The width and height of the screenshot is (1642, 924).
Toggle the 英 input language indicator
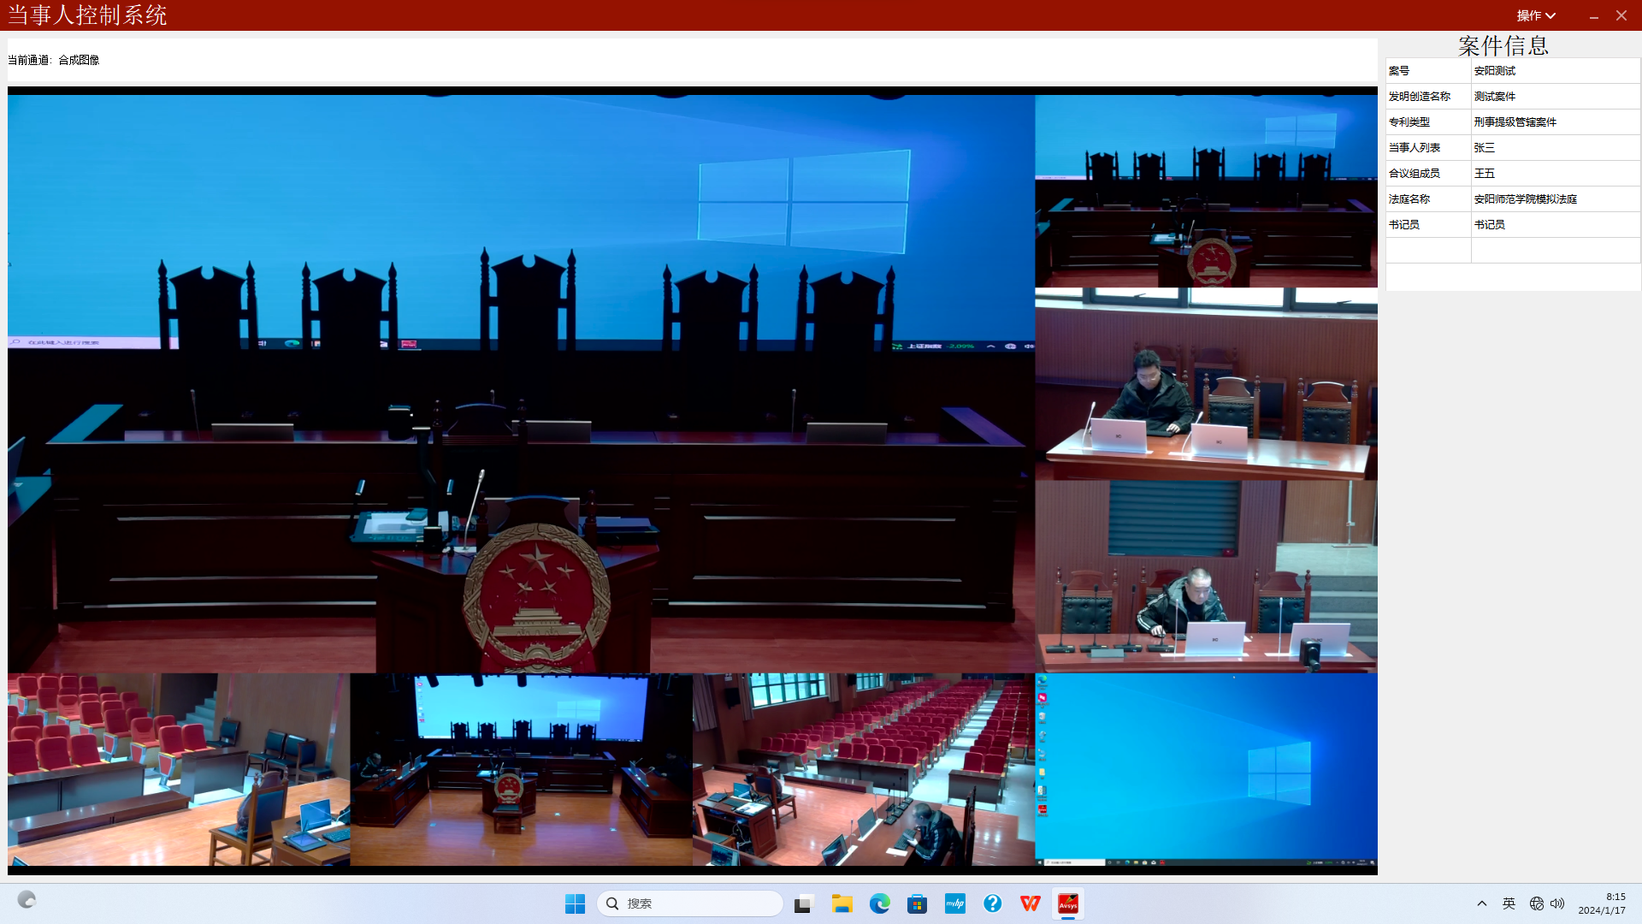pos(1509,903)
